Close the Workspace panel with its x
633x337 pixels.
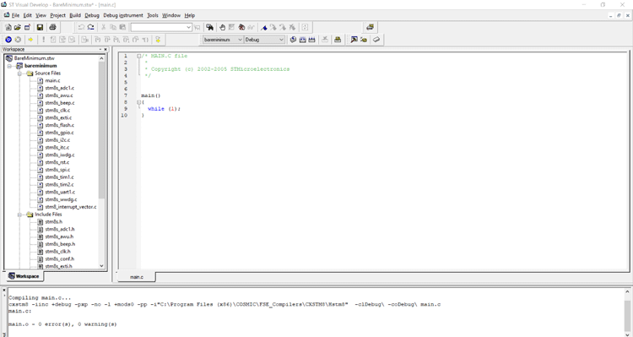coord(105,49)
